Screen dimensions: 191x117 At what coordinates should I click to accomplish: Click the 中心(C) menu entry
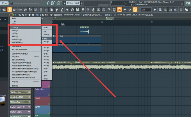pyautogui.click(x=26, y=82)
